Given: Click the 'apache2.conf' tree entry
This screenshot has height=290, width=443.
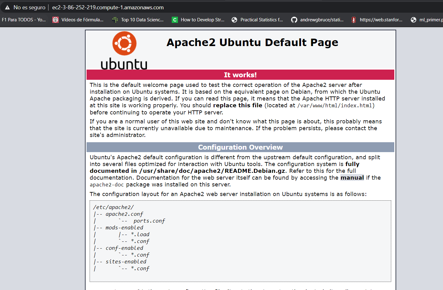Looking at the screenshot, I should (x=124, y=214).
